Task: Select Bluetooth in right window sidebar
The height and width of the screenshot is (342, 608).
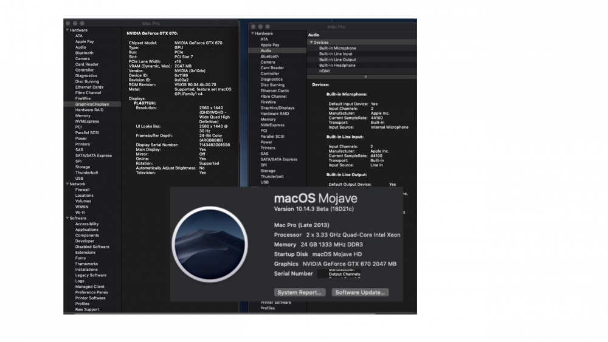Action: [269, 56]
